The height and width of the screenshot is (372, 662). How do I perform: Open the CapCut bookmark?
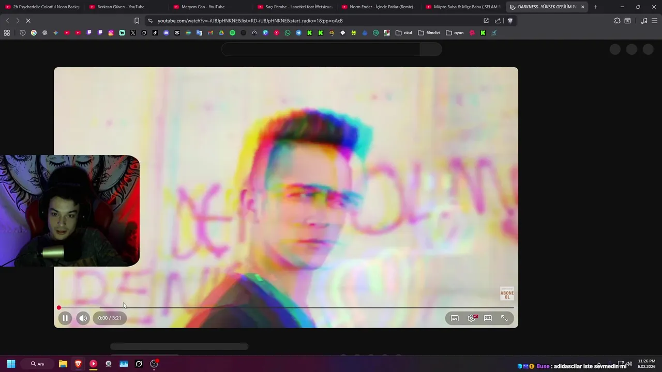coord(177,33)
